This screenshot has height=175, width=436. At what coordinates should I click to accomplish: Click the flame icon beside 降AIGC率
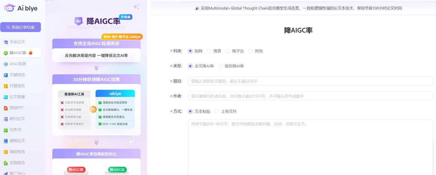pyautogui.click(x=31, y=53)
